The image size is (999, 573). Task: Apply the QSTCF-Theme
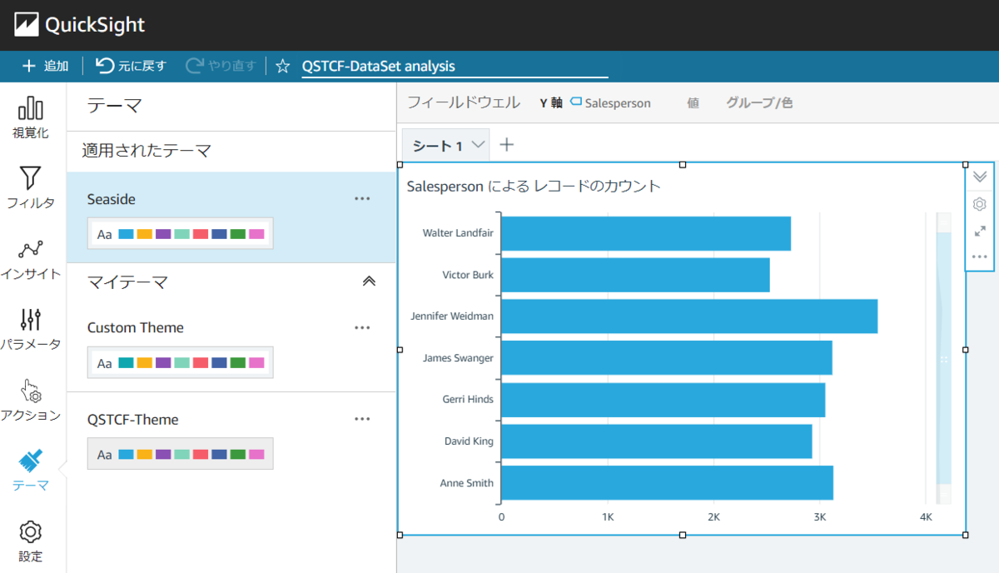(x=231, y=439)
